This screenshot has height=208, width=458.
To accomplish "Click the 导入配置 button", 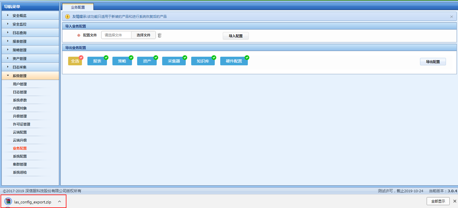I will pyautogui.click(x=236, y=36).
